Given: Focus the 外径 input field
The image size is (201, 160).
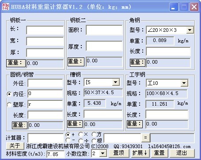Looking at the screenshot, I should pyautogui.click(x=45, y=83).
